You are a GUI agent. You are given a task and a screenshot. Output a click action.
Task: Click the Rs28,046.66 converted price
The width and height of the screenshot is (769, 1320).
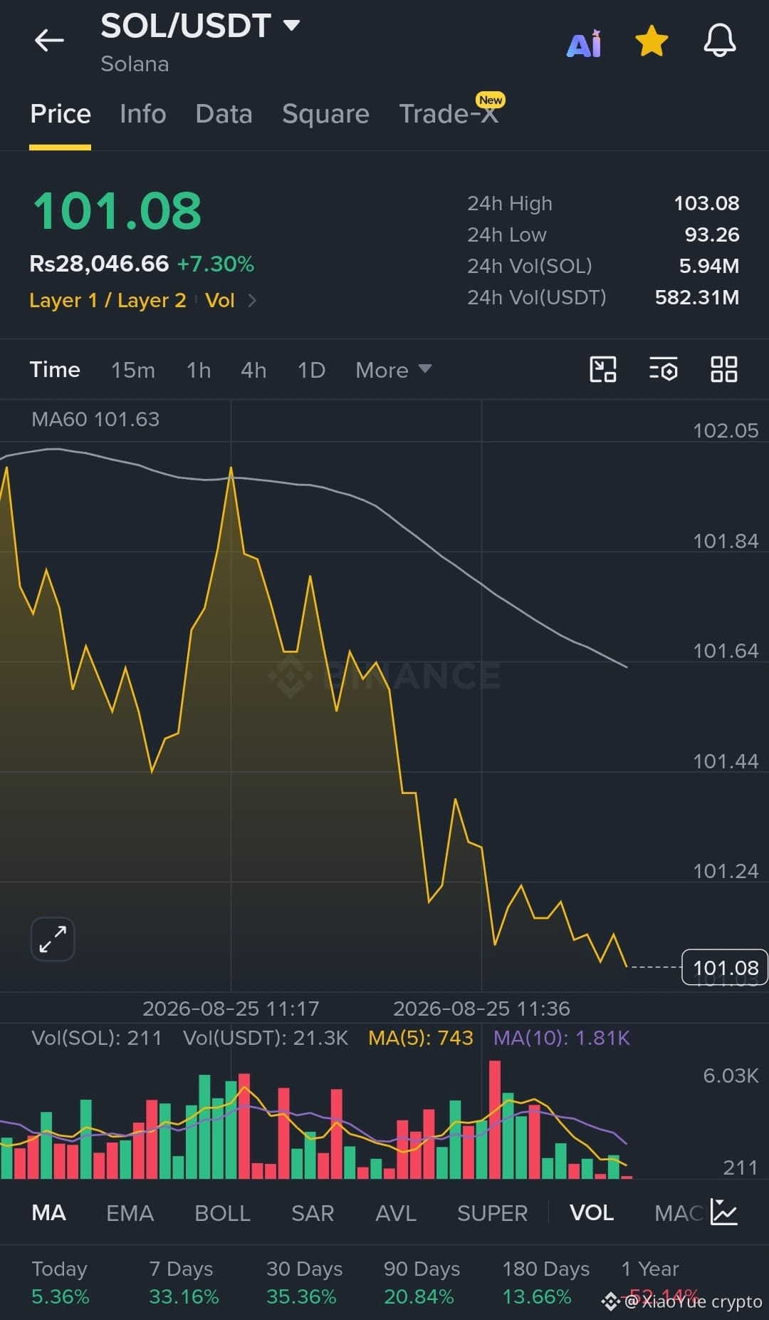pyautogui.click(x=99, y=264)
